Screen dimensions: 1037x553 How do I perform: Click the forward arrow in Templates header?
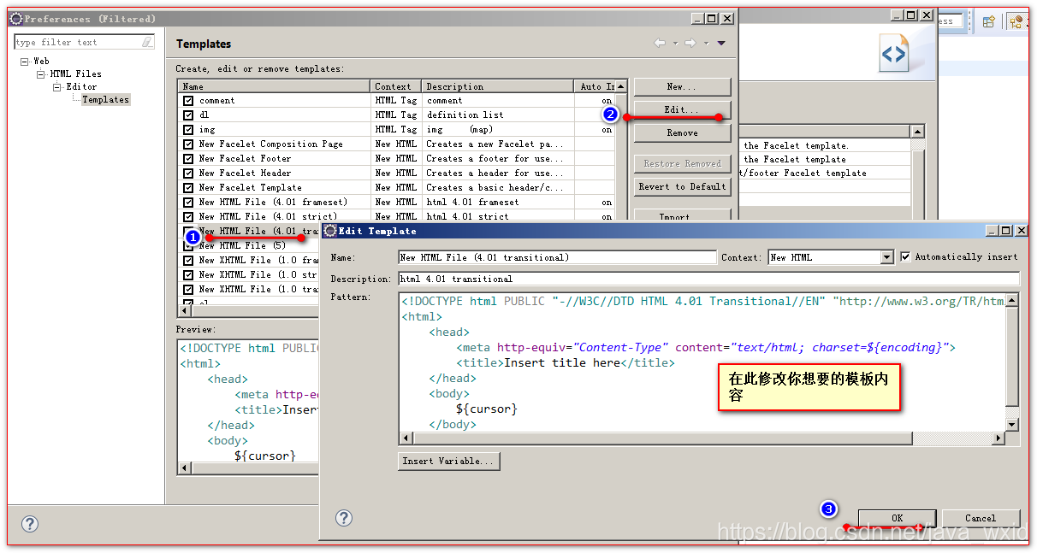[x=690, y=44]
